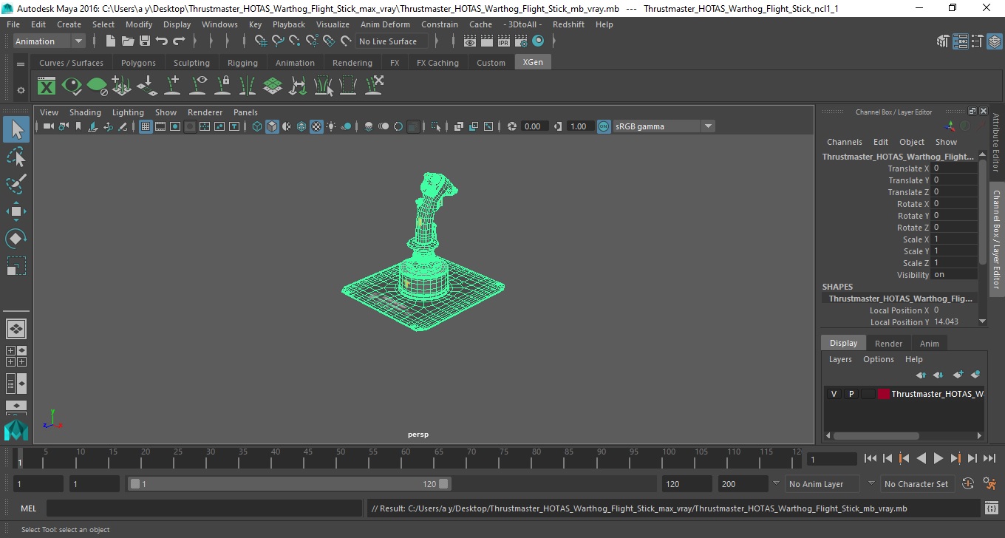Toggle viewport grid display icon
The width and height of the screenshot is (1005, 538).
click(x=146, y=126)
